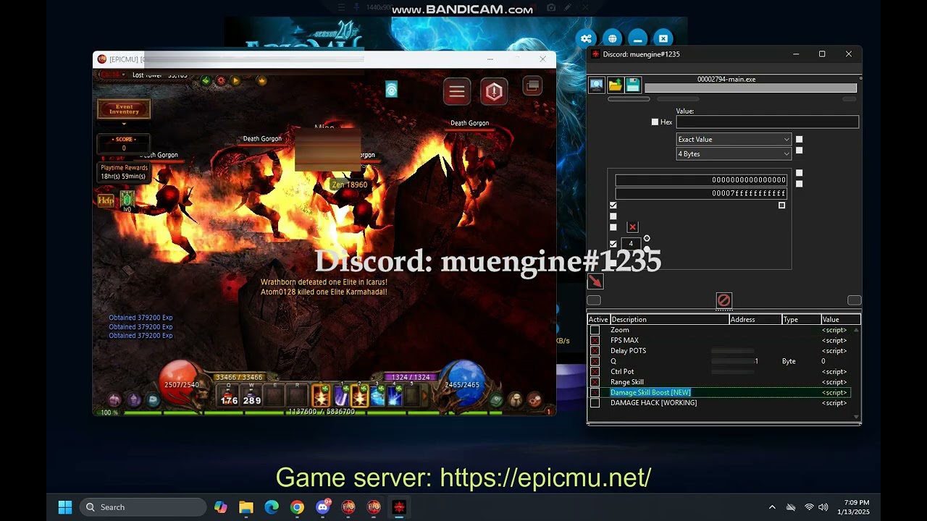Deactivate the Range Skill script
Image resolution: width=927 pixels, height=521 pixels.
click(595, 382)
